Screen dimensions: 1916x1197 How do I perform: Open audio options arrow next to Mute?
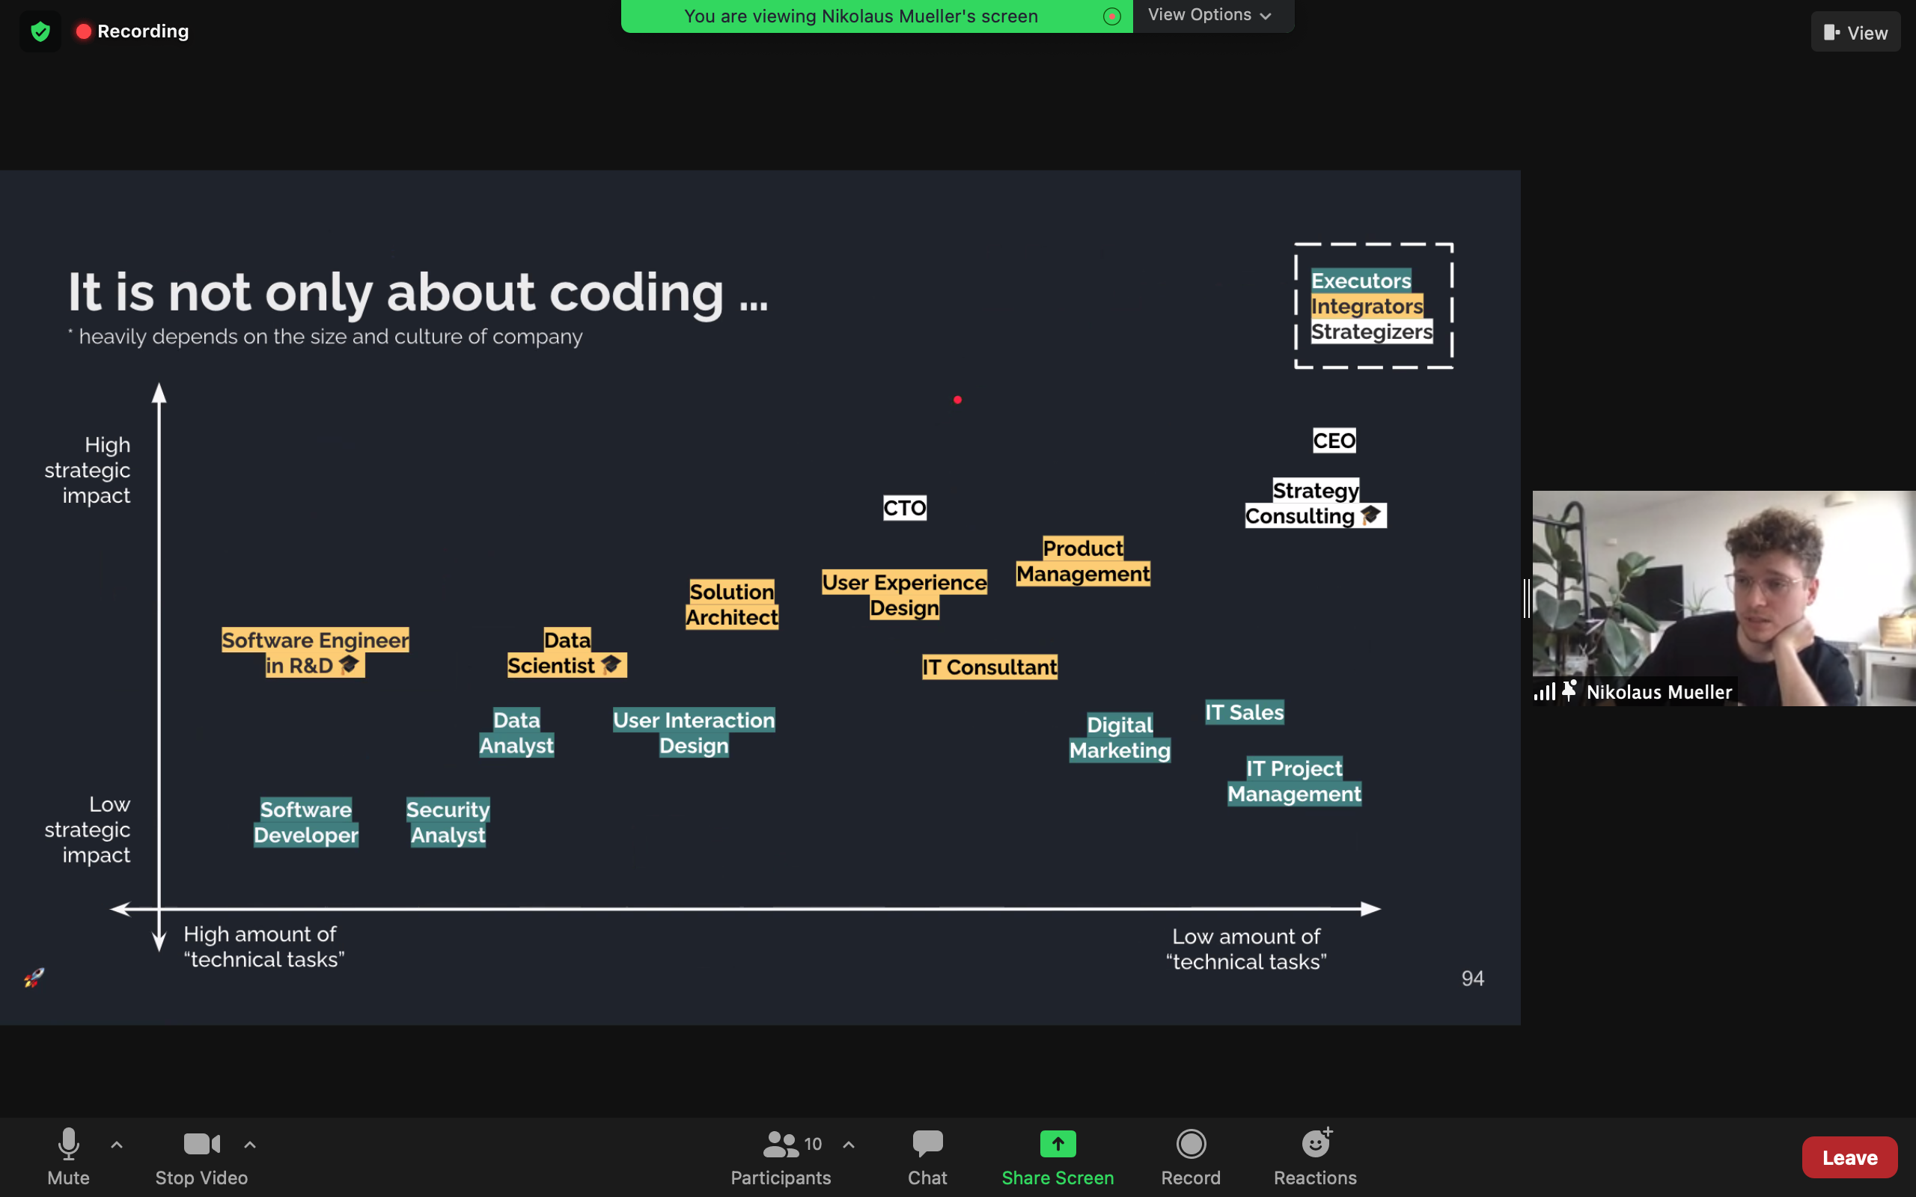click(117, 1144)
